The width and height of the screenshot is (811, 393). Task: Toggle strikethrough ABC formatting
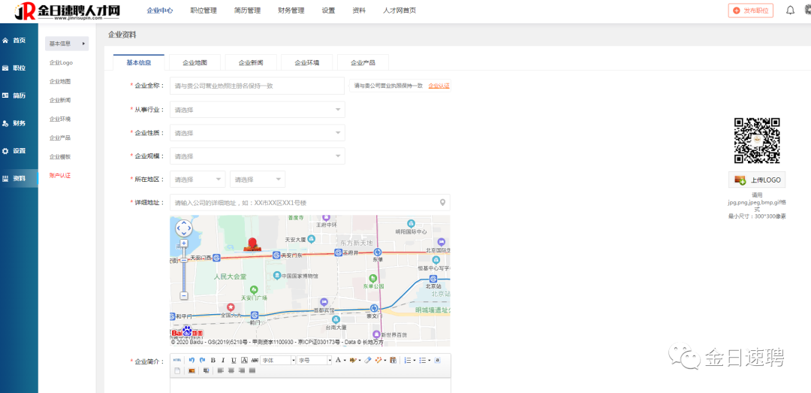tap(255, 360)
